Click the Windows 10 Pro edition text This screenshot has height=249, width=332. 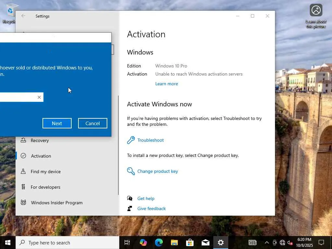171,66
